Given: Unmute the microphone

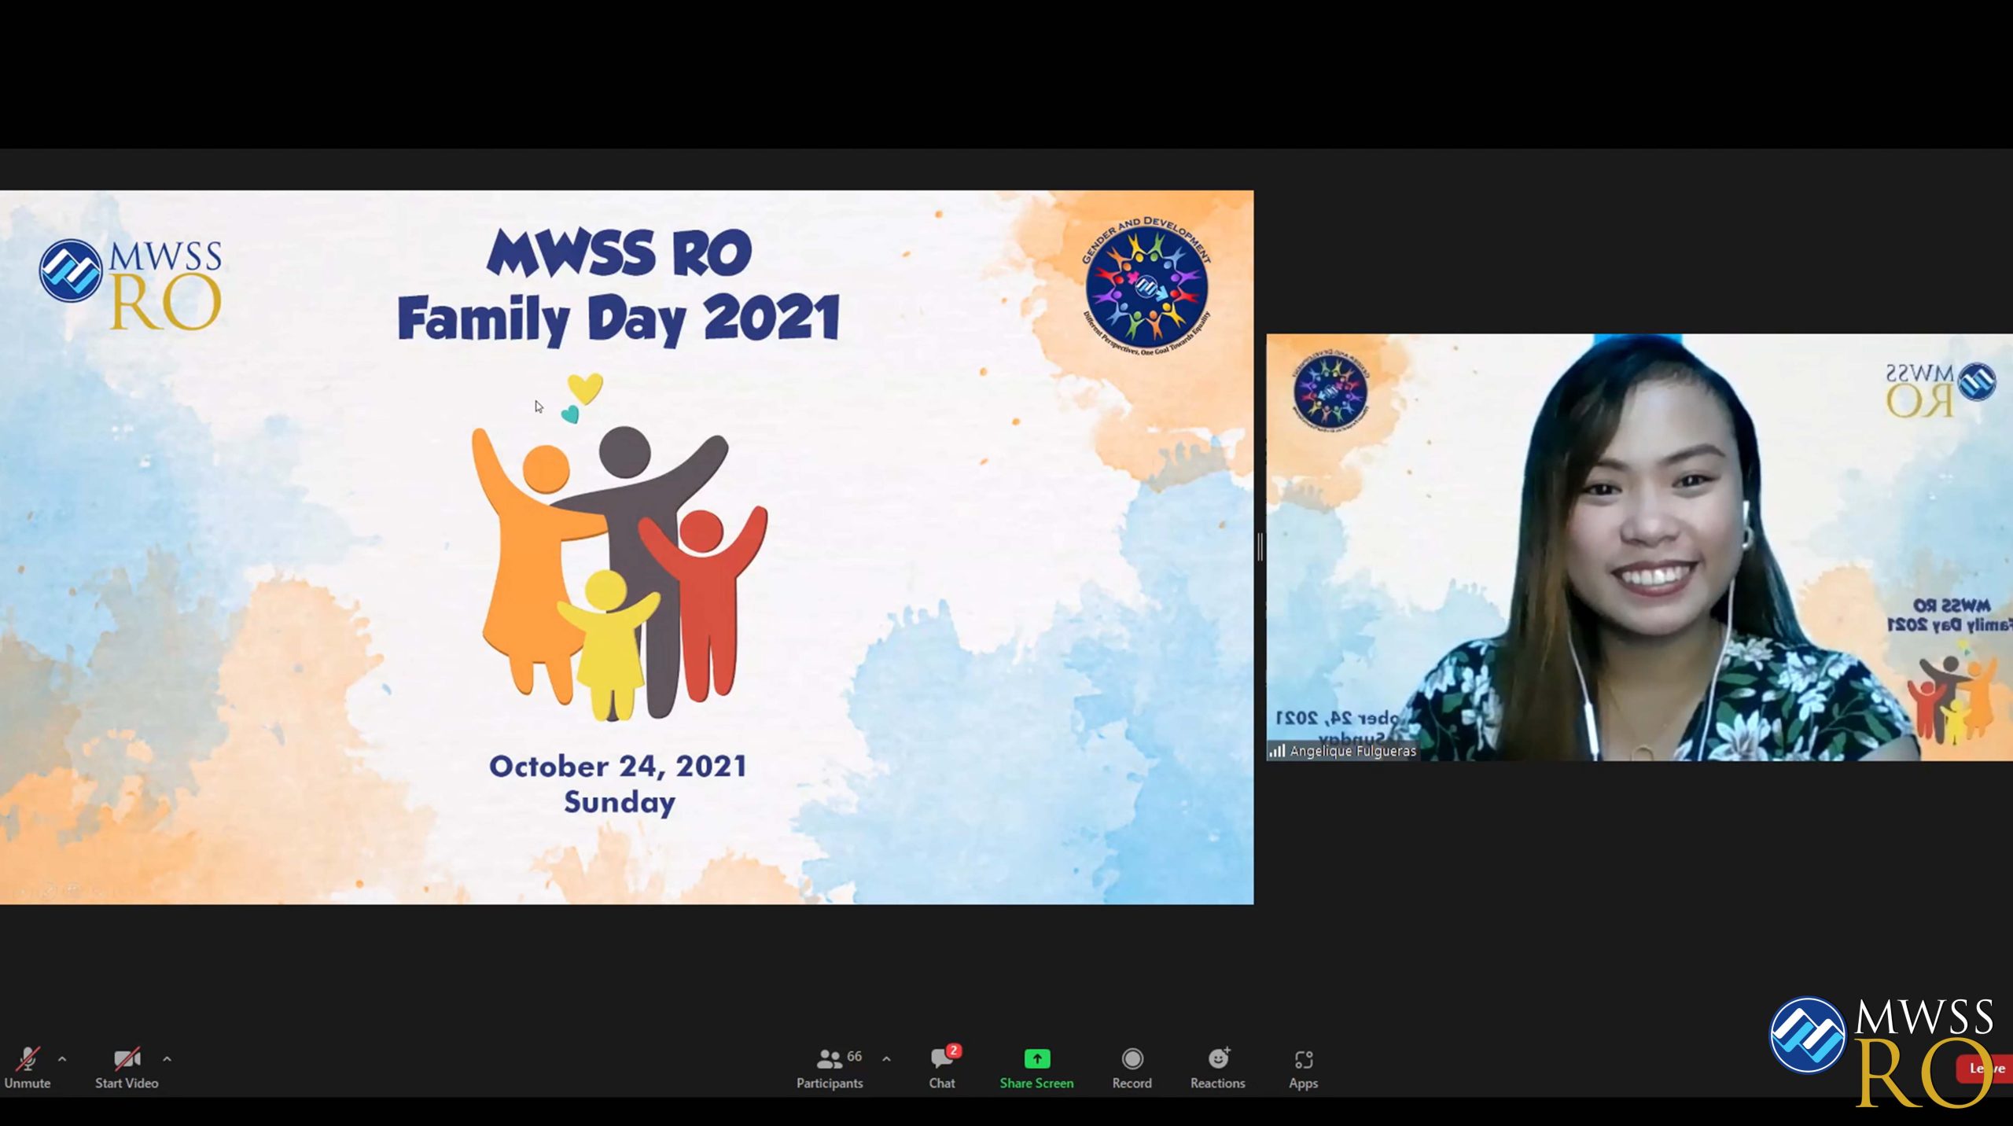Looking at the screenshot, I should coord(28,1068).
